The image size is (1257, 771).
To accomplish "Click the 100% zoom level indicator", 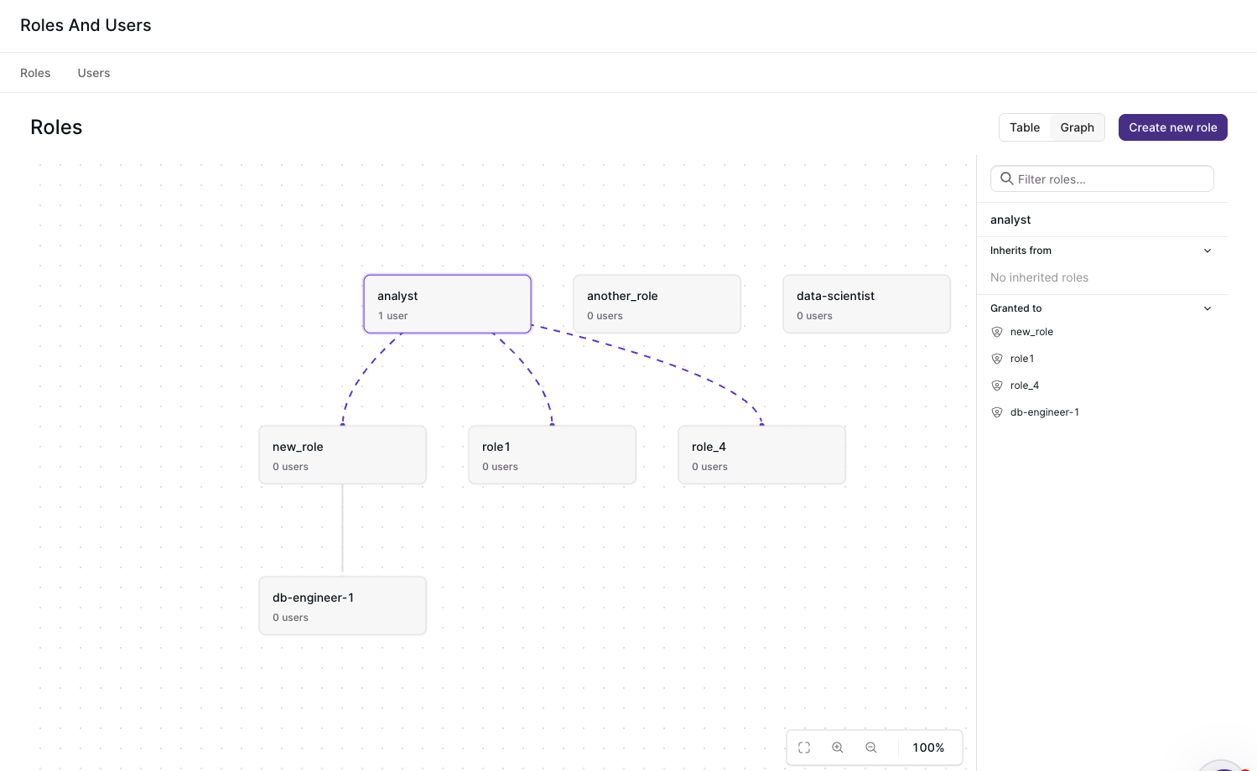I will tap(928, 747).
